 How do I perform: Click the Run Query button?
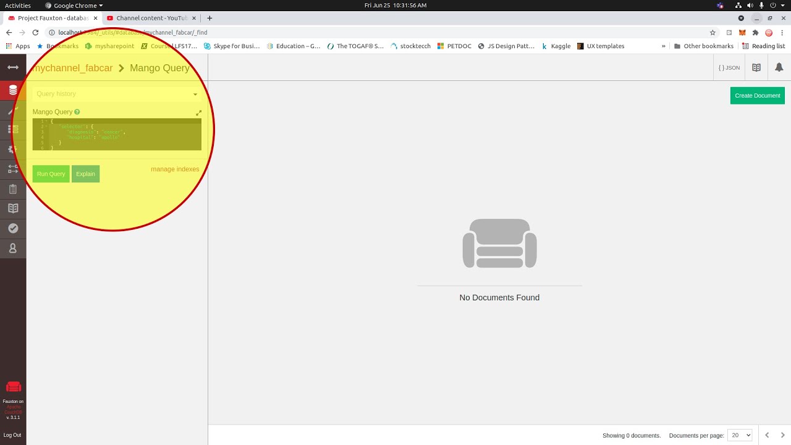point(51,174)
